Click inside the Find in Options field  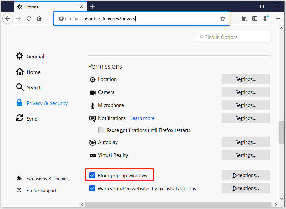(234, 37)
